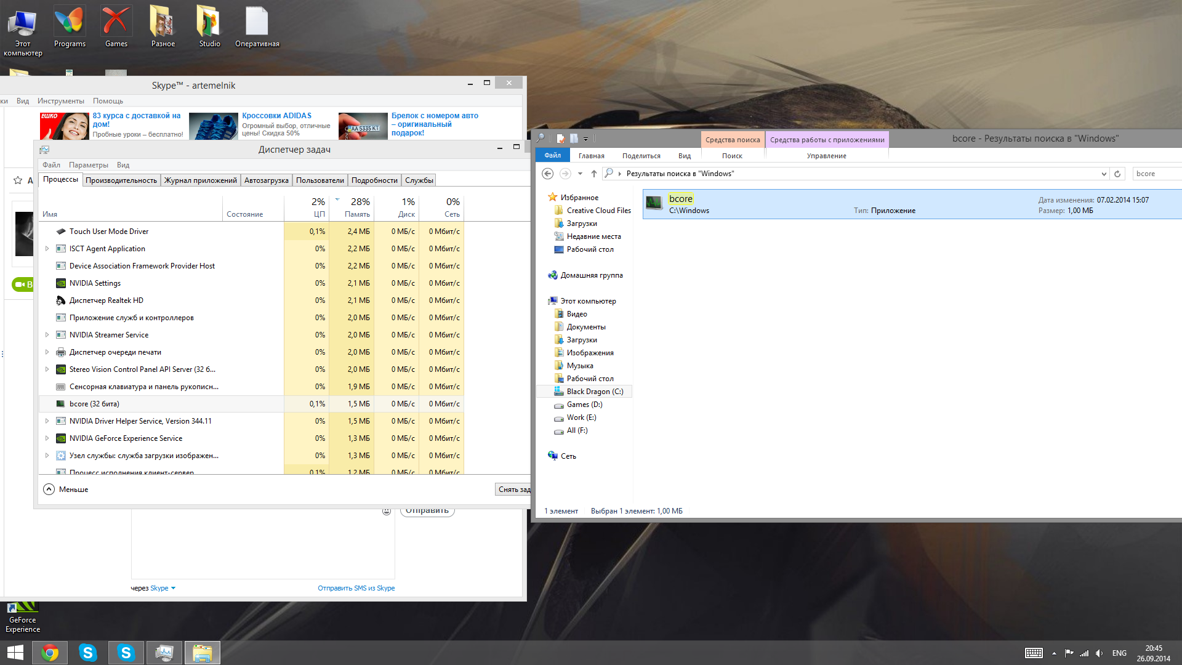Select Black Dragon (C:) drive in tree
Image resolution: width=1182 pixels, height=665 pixels.
click(594, 392)
